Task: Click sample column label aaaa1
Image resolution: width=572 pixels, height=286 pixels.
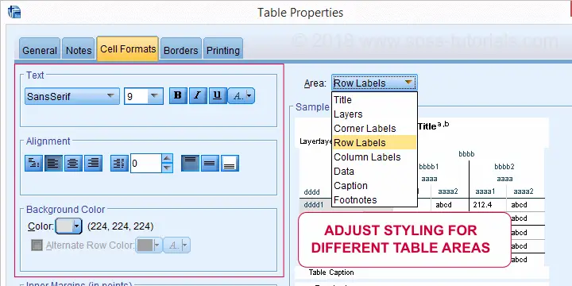Action: [x=485, y=191]
